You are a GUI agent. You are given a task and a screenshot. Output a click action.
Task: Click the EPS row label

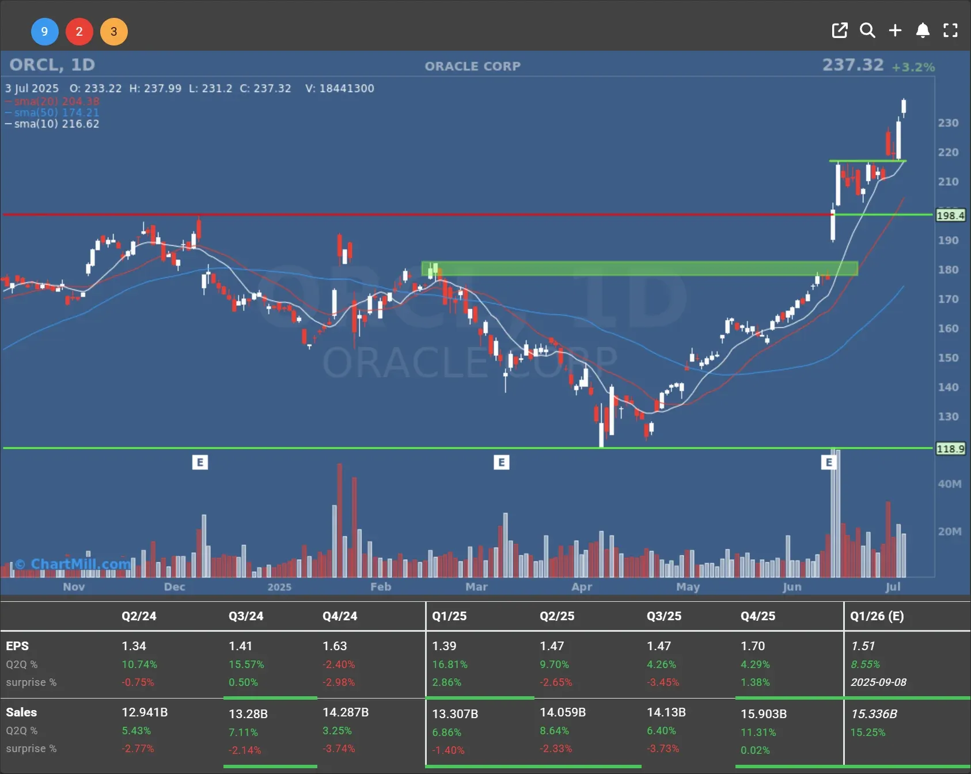pos(17,646)
